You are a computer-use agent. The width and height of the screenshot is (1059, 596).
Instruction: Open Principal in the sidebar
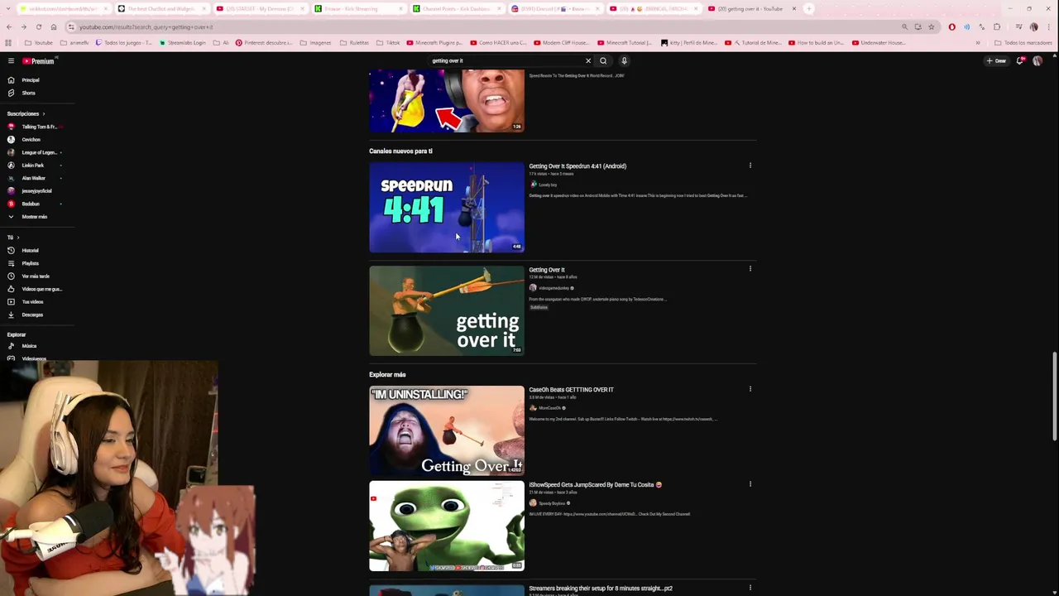pyautogui.click(x=31, y=80)
